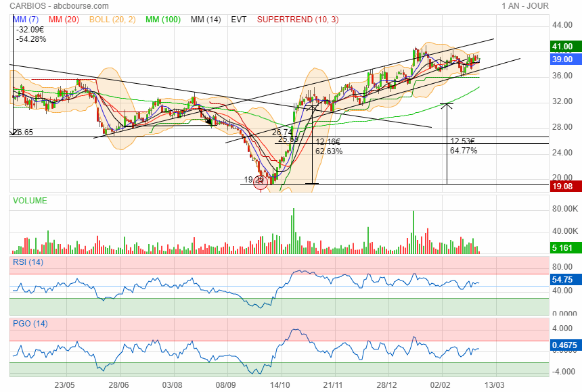Click the blue 54.75 RSI value tag
The height and width of the screenshot is (392, 582).
(x=565, y=280)
